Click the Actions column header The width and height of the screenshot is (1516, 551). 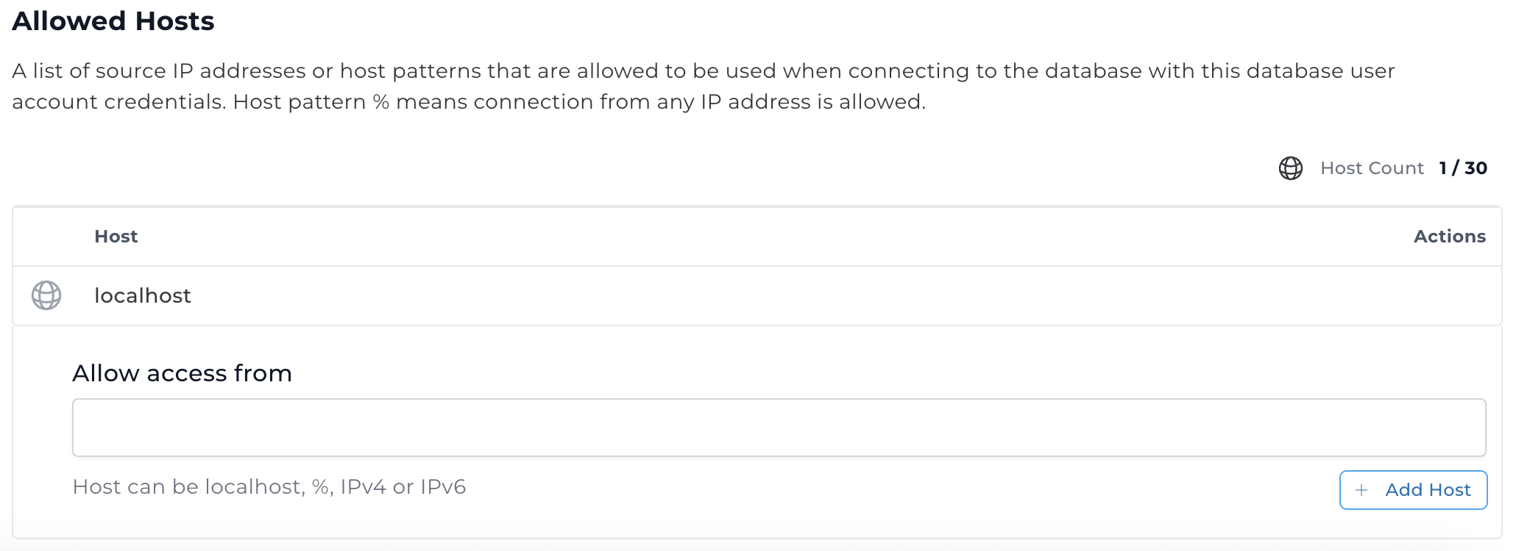pos(1449,236)
